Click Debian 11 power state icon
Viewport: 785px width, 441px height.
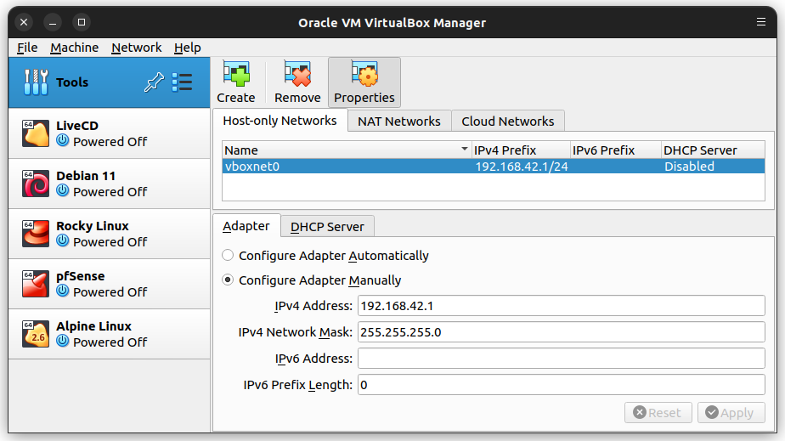click(x=63, y=190)
